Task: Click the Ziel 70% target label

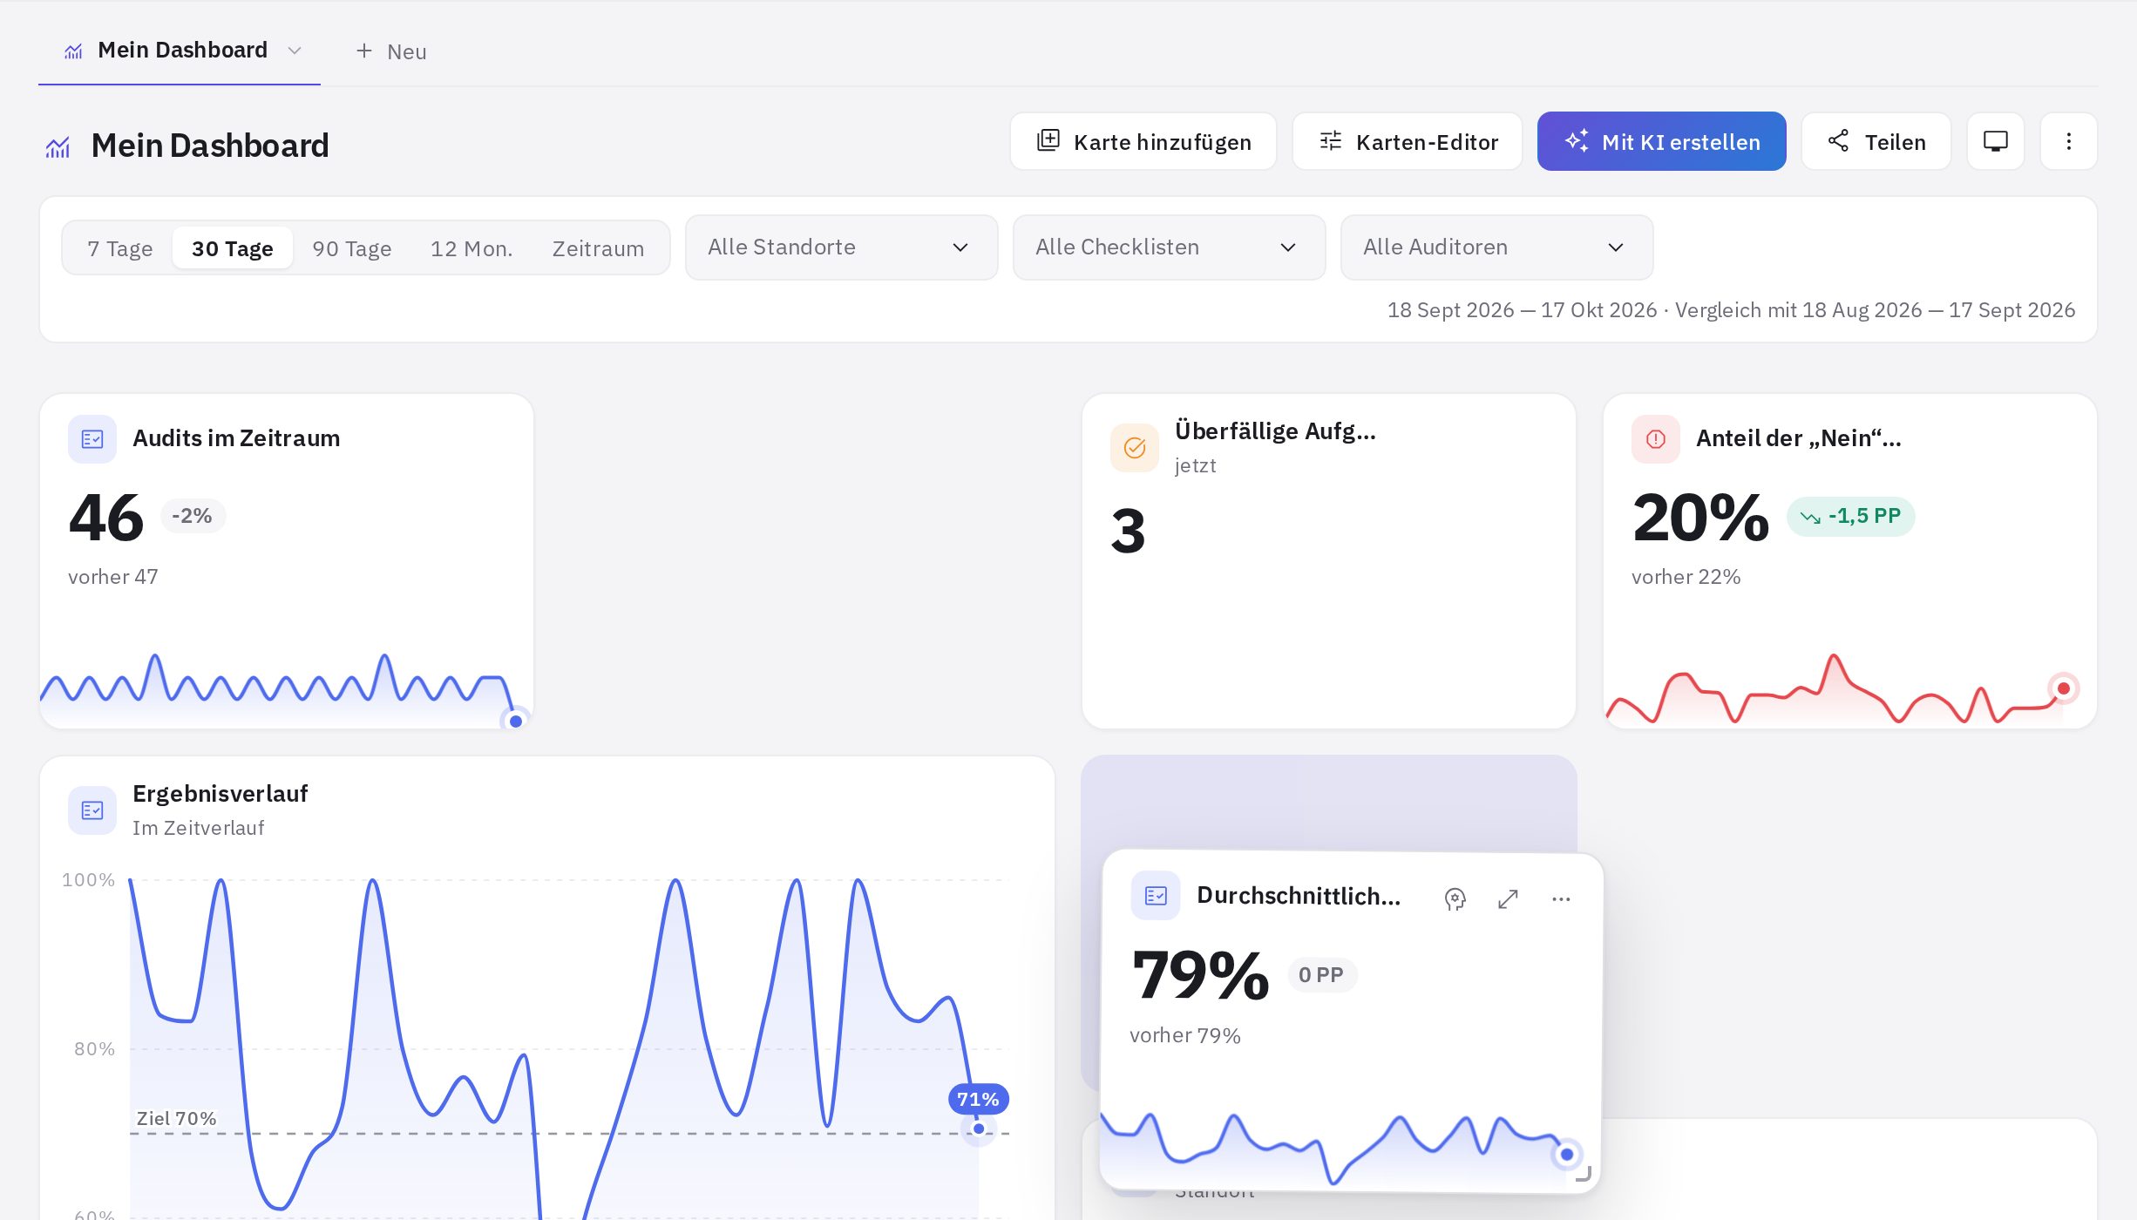Action: (x=177, y=1118)
